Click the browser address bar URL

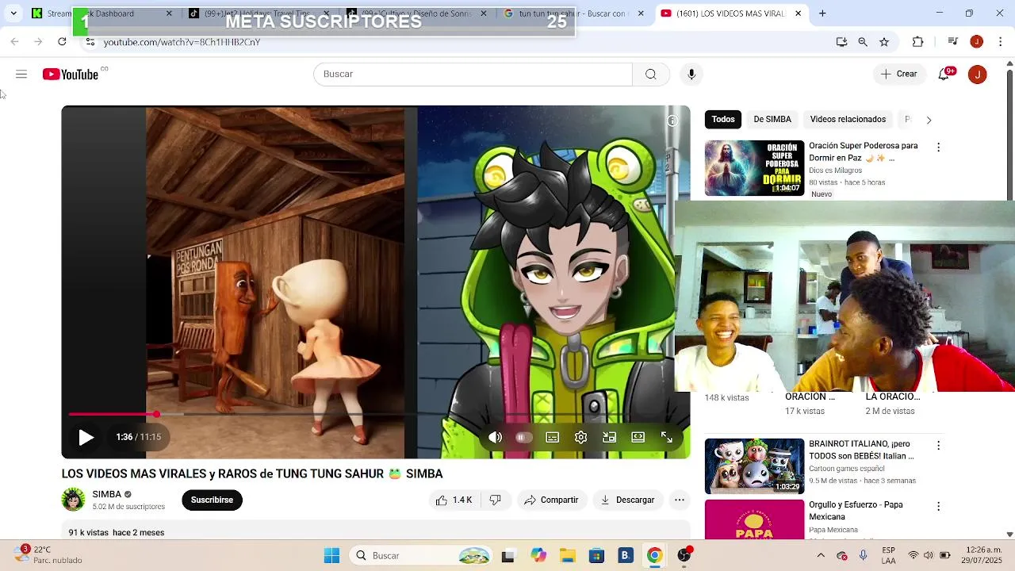point(182,42)
